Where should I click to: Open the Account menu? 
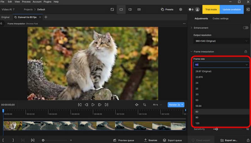pos(37,2)
